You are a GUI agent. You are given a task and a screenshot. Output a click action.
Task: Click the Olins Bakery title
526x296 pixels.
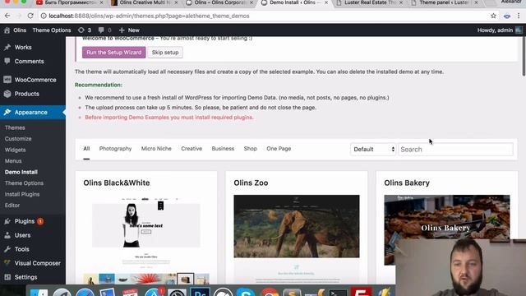tap(407, 183)
